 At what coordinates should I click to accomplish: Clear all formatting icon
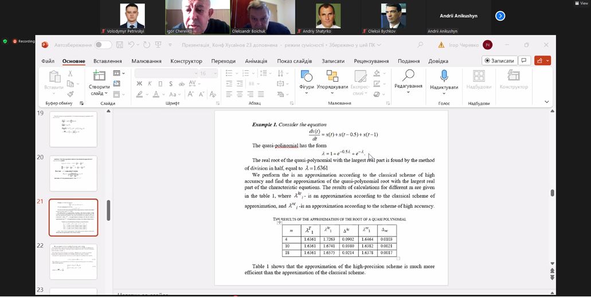[x=213, y=94]
